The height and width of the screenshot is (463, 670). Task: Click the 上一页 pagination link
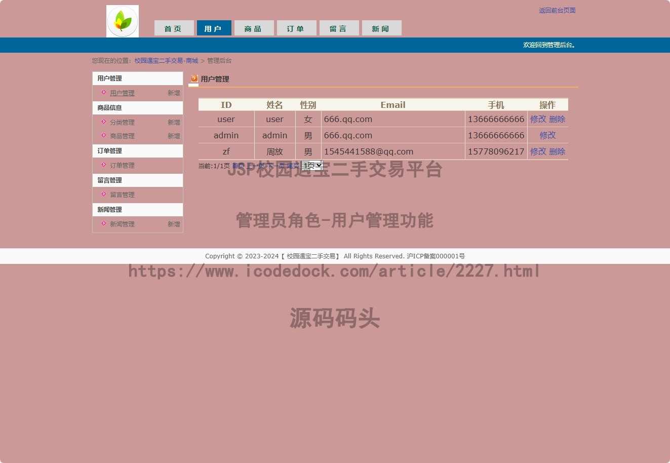255,166
